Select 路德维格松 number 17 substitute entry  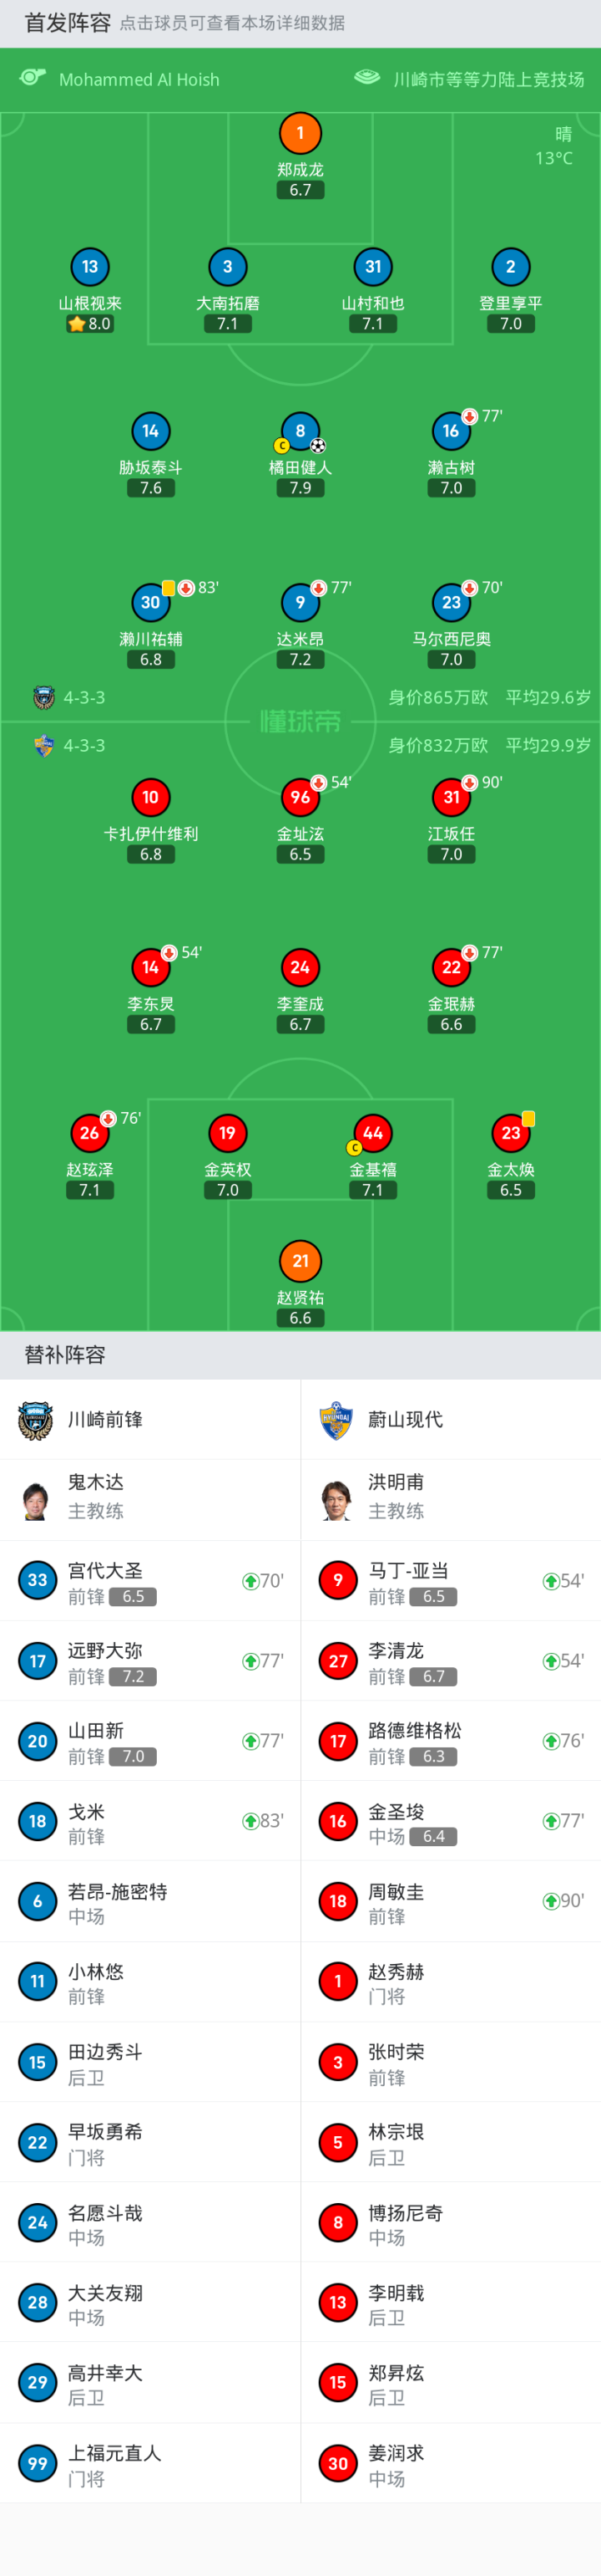pos(450,1742)
